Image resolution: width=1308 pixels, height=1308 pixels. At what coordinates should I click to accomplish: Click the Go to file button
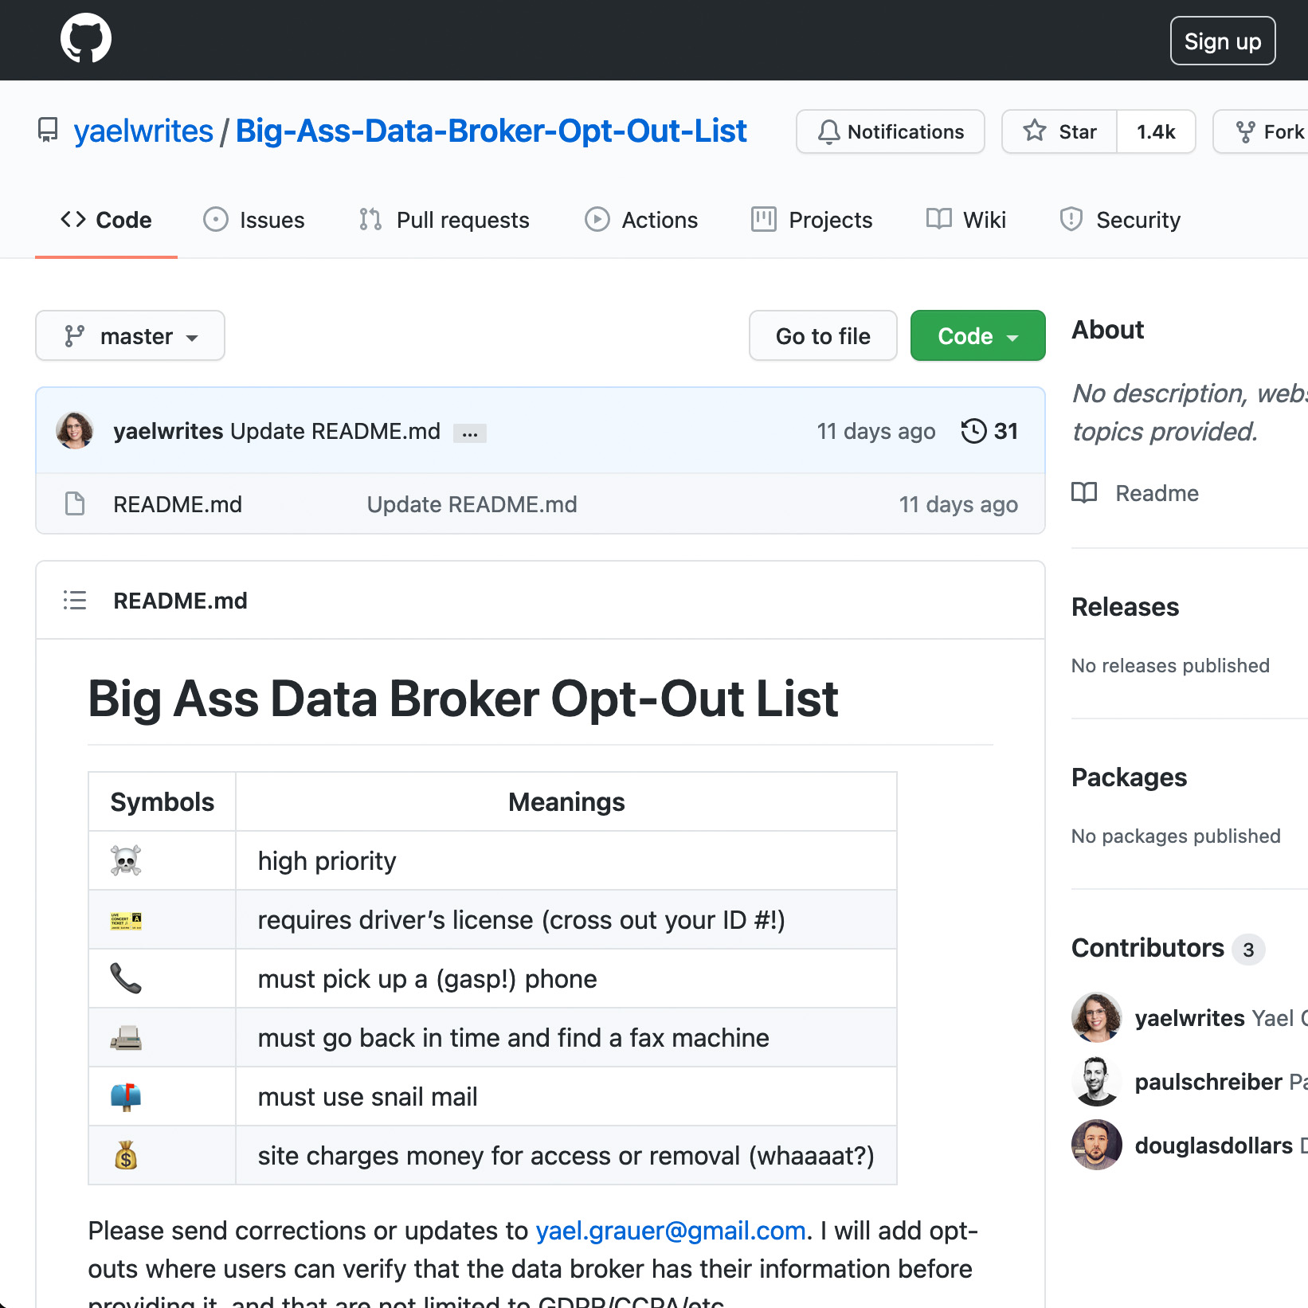coord(823,335)
